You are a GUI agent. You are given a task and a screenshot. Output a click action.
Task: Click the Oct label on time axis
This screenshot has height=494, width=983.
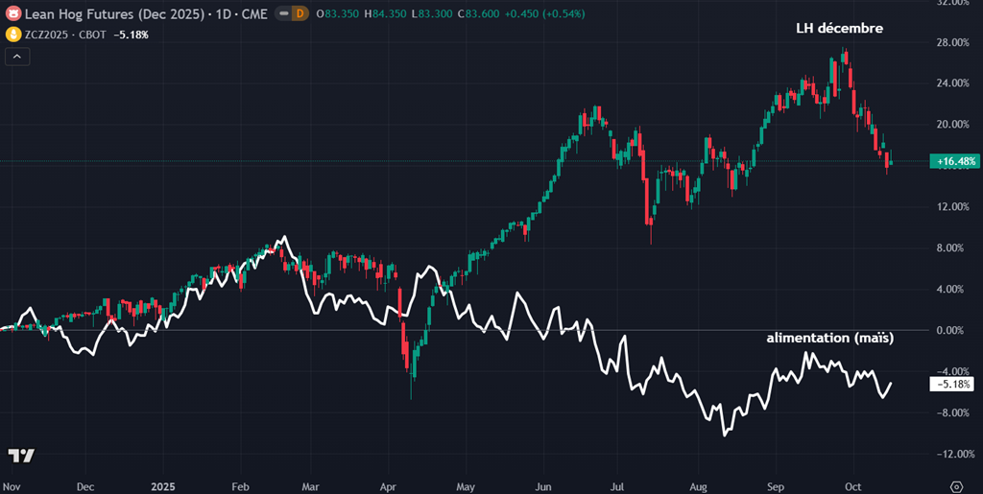851,486
